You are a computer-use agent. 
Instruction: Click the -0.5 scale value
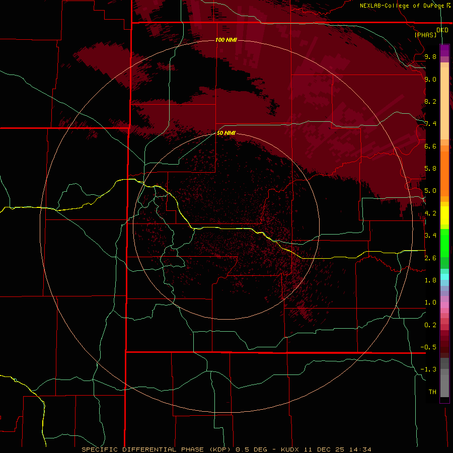point(428,347)
